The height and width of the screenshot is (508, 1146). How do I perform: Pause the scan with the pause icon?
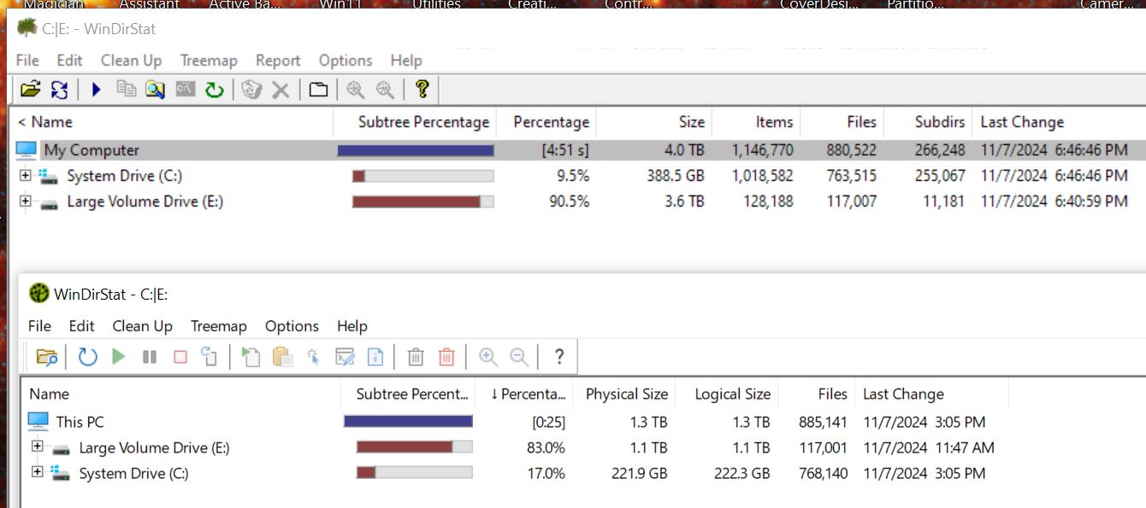150,357
